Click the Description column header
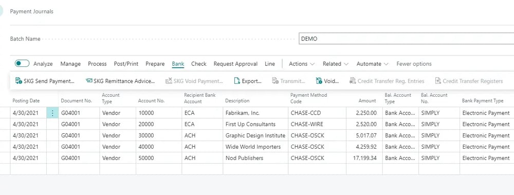 237,101
